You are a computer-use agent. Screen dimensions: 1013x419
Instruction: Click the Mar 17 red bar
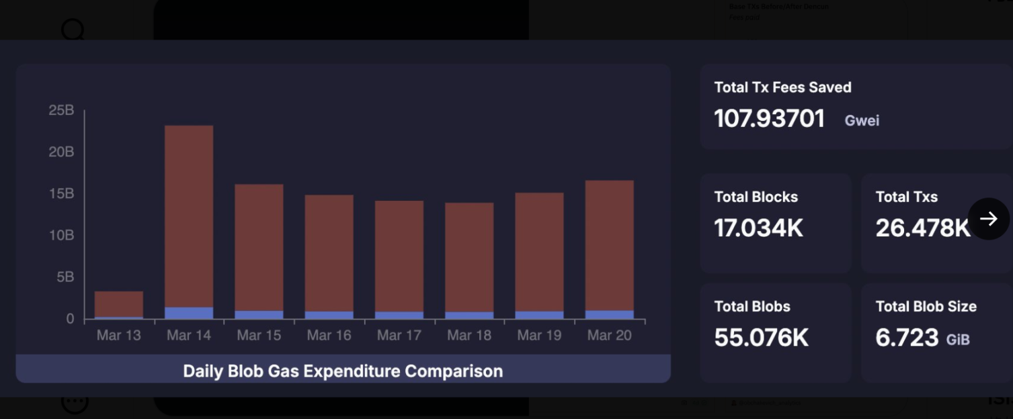(x=399, y=255)
